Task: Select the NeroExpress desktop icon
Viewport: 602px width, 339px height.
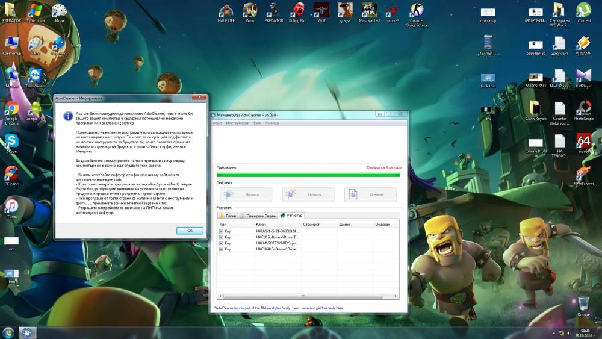Action: coord(583,176)
